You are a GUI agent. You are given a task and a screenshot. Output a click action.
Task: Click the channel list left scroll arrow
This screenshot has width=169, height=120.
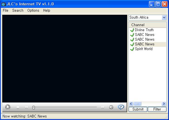click(x=131, y=104)
